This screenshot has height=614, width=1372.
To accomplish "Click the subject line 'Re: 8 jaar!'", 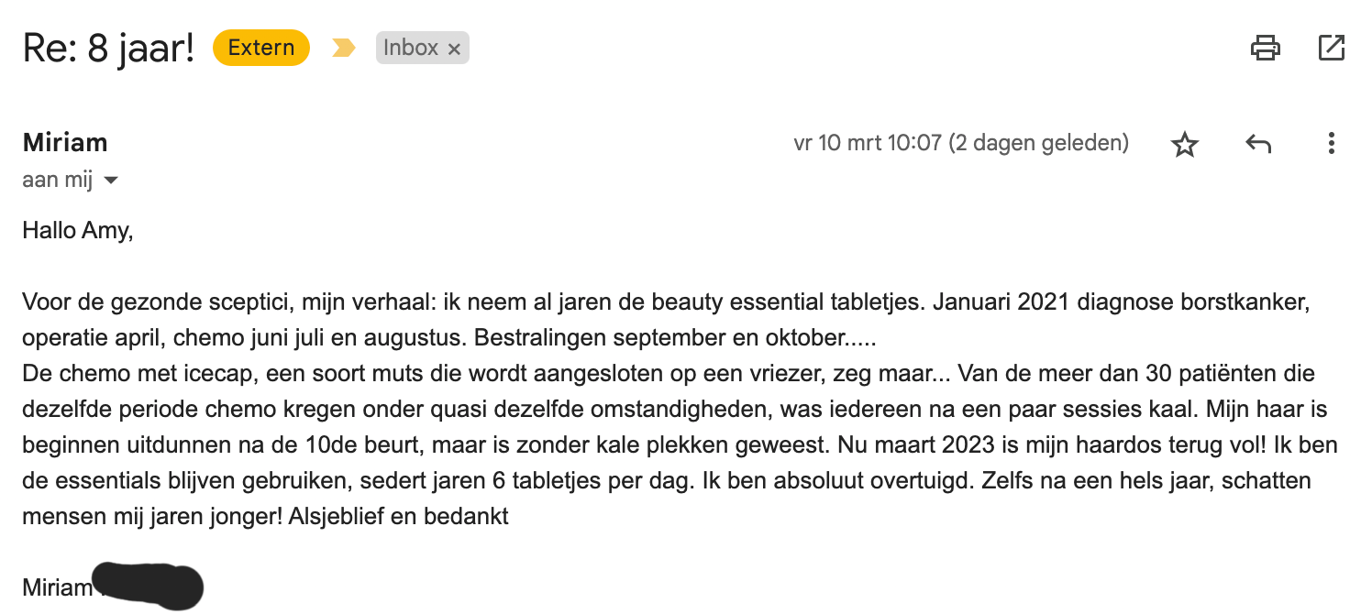I will coord(109,48).
